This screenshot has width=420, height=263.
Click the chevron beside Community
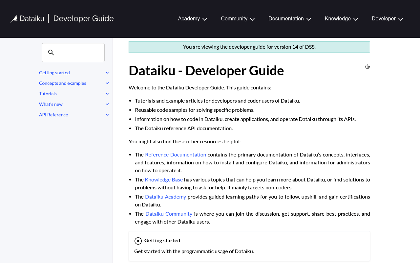[x=252, y=19]
